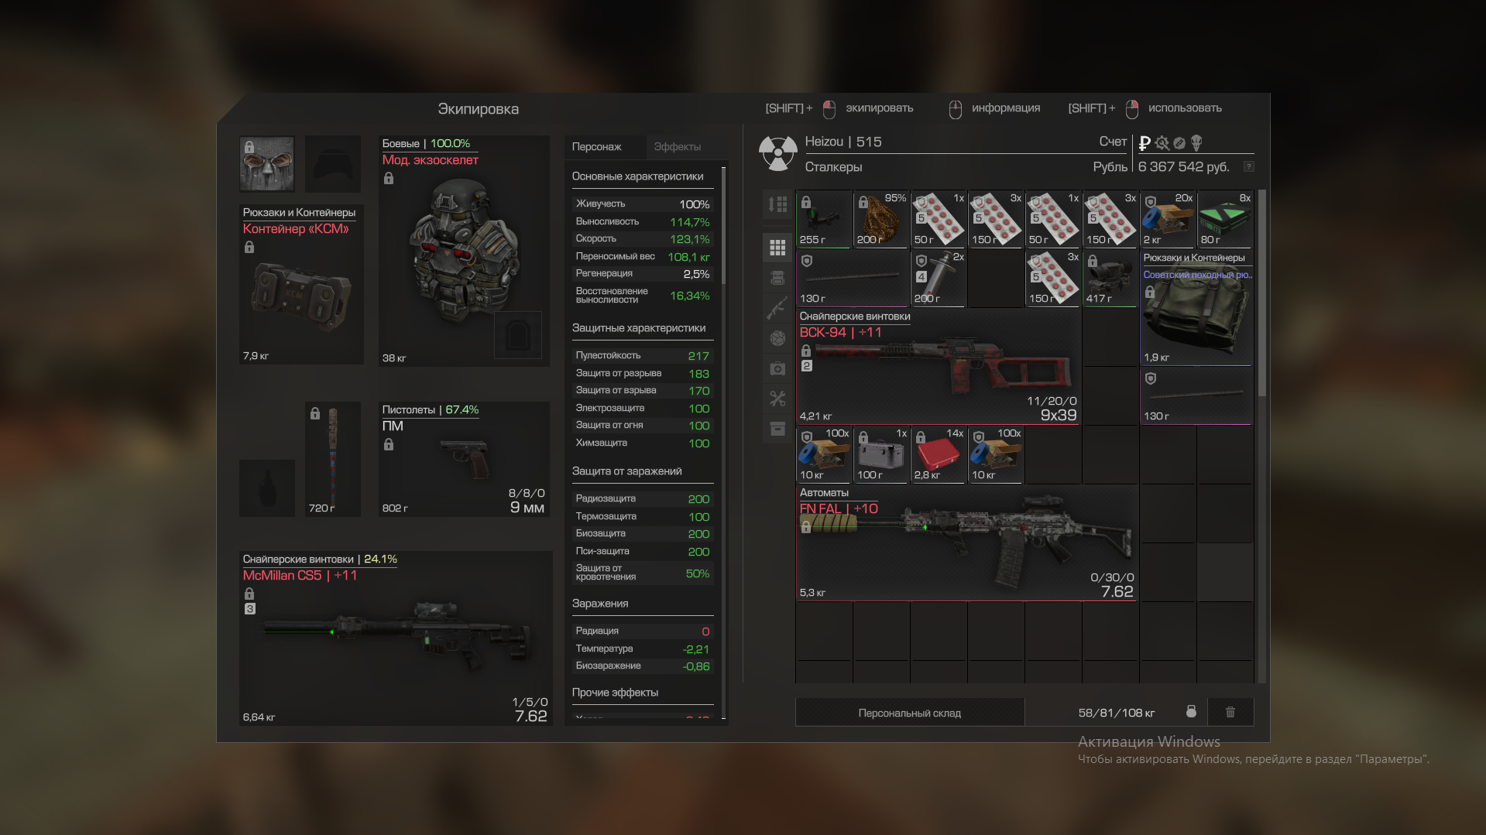This screenshot has height=835, width=1486.
Task: Click the Защита от разрыва 183 row
Action: [x=642, y=373]
